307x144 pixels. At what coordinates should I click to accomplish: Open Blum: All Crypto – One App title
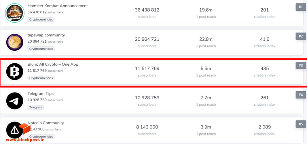point(53,64)
